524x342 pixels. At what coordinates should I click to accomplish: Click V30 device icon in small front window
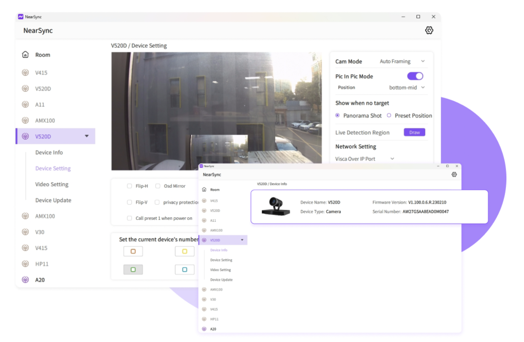[x=204, y=299]
